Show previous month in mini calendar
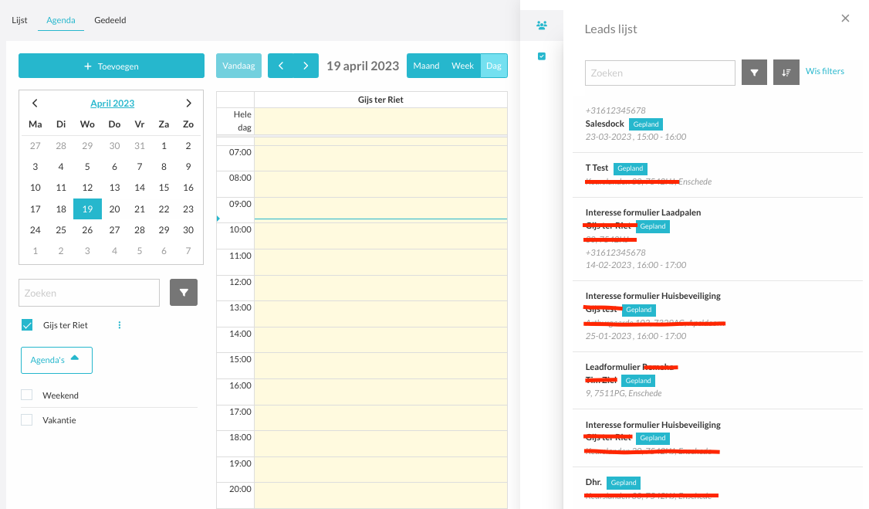 click(35, 103)
